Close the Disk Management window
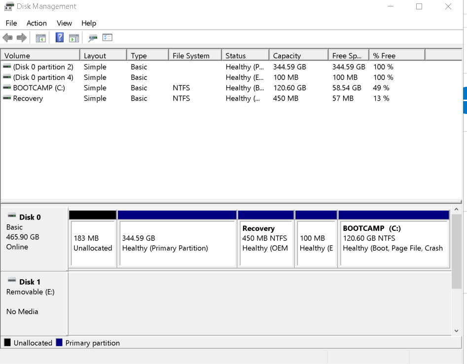This screenshot has width=467, height=364. point(448,6)
